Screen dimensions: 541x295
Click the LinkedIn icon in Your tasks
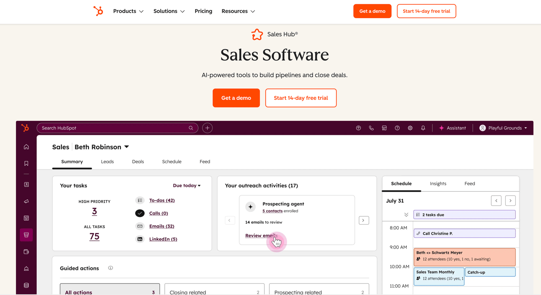coord(140,239)
